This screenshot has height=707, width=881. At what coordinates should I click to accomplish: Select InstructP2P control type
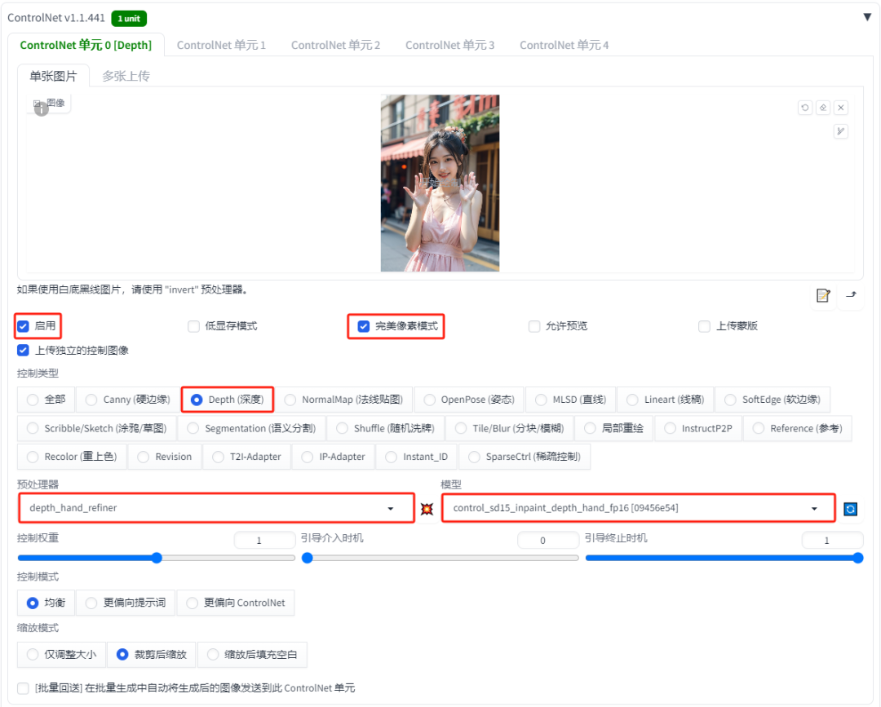(697, 428)
